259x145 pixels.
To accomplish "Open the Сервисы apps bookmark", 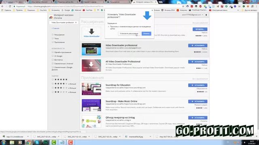I will point(6,10).
